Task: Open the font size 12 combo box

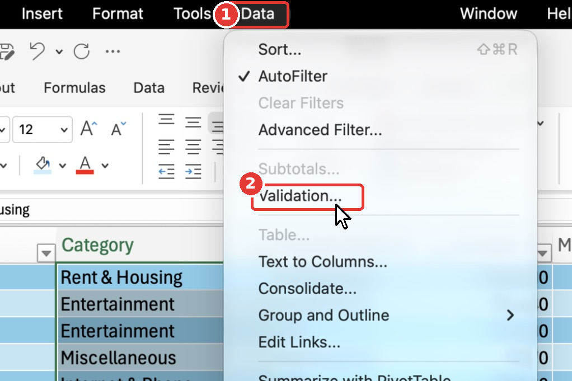Action: click(43, 129)
